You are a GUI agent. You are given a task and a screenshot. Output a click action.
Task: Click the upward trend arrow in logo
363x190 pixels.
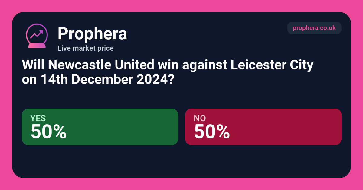click(37, 33)
